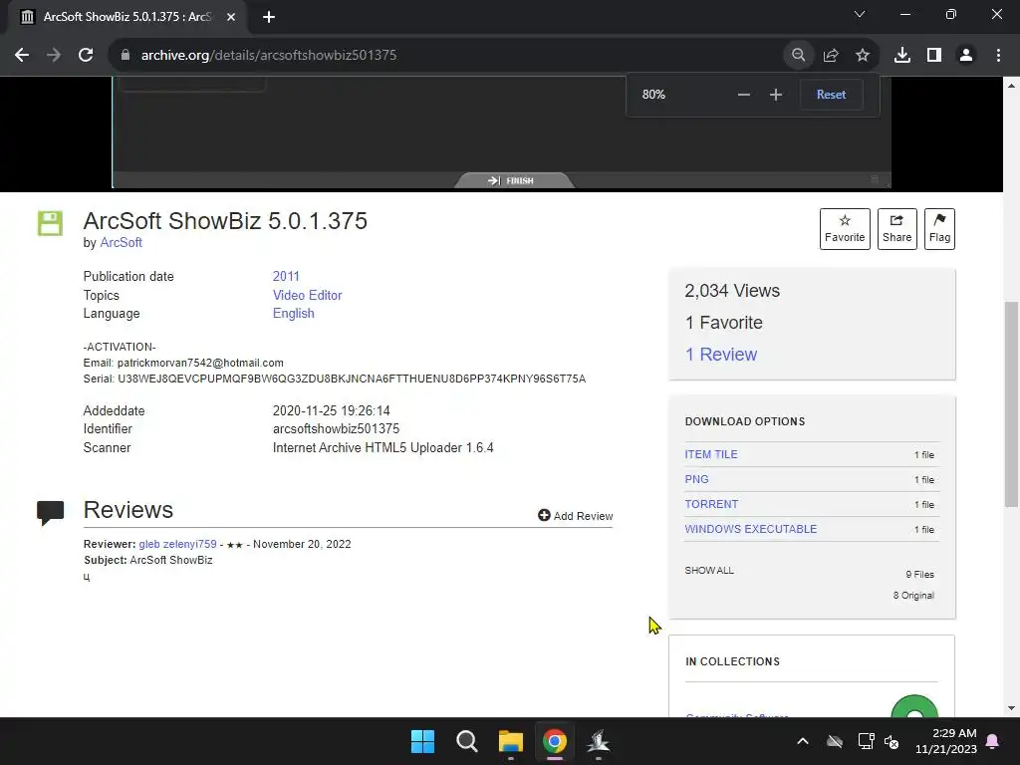
Task: Open the taskbar clock showing 2:29 AM
Action: pyautogui.click(x=946, y=741)
